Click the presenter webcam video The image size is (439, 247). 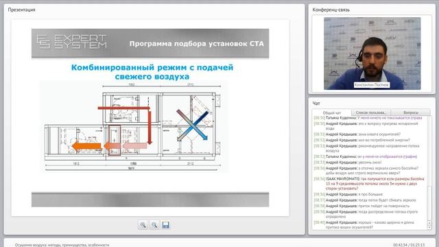point(372,54)
